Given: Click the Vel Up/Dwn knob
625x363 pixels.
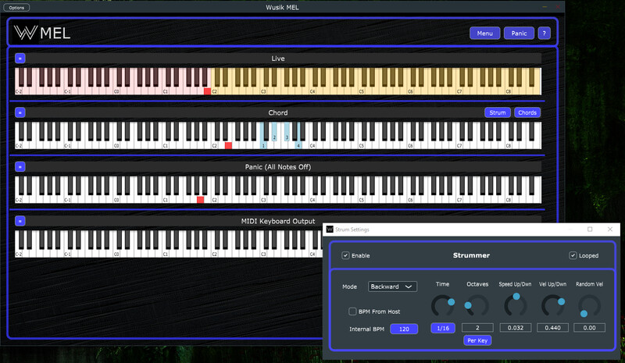Looking at the screenshot, I should [553, 306].
